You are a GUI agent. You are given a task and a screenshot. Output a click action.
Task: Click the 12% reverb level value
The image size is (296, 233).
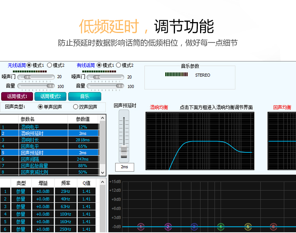click(x=83, y=127)
